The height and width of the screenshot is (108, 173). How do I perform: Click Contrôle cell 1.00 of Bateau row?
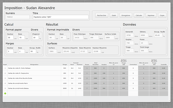click(x=163, y=88)
